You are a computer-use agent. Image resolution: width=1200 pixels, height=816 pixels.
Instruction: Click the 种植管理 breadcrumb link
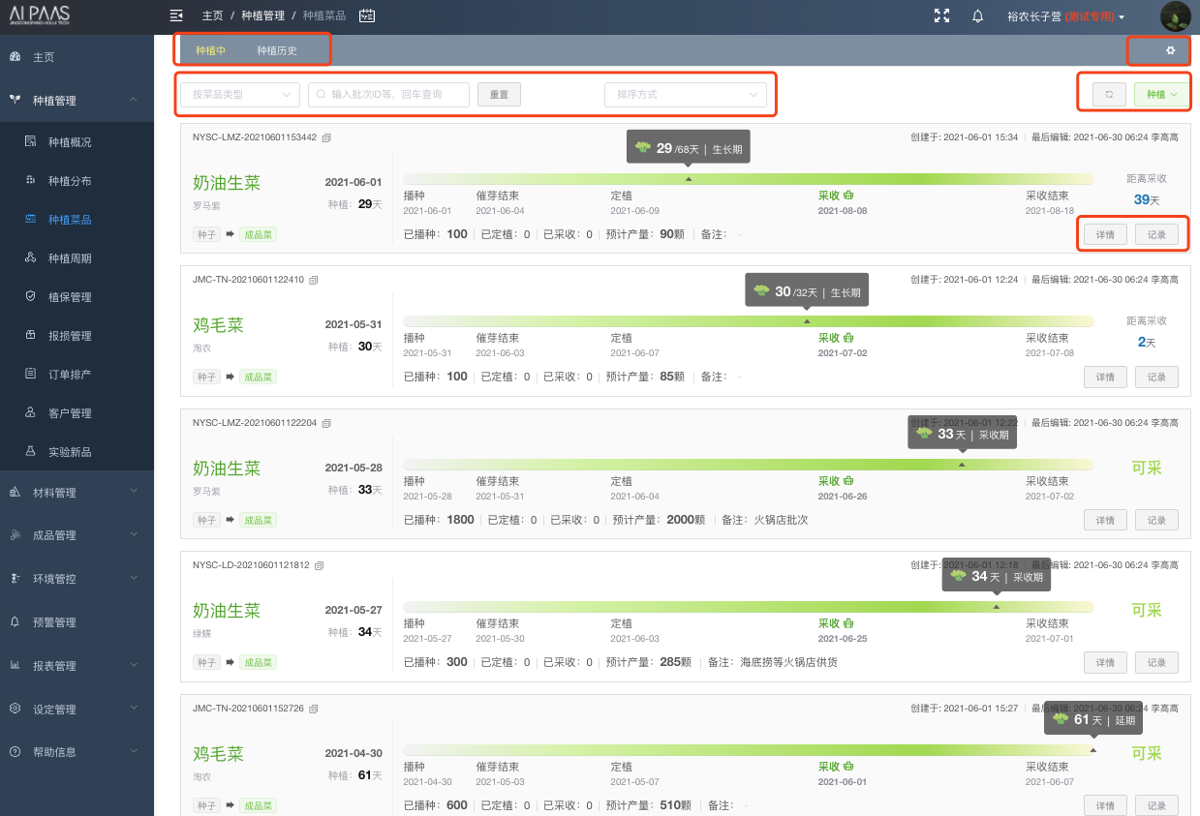[x=263, y=16]
